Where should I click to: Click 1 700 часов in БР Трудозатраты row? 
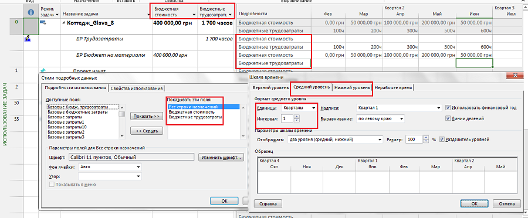pyautogui.click(x=219, y=39)
